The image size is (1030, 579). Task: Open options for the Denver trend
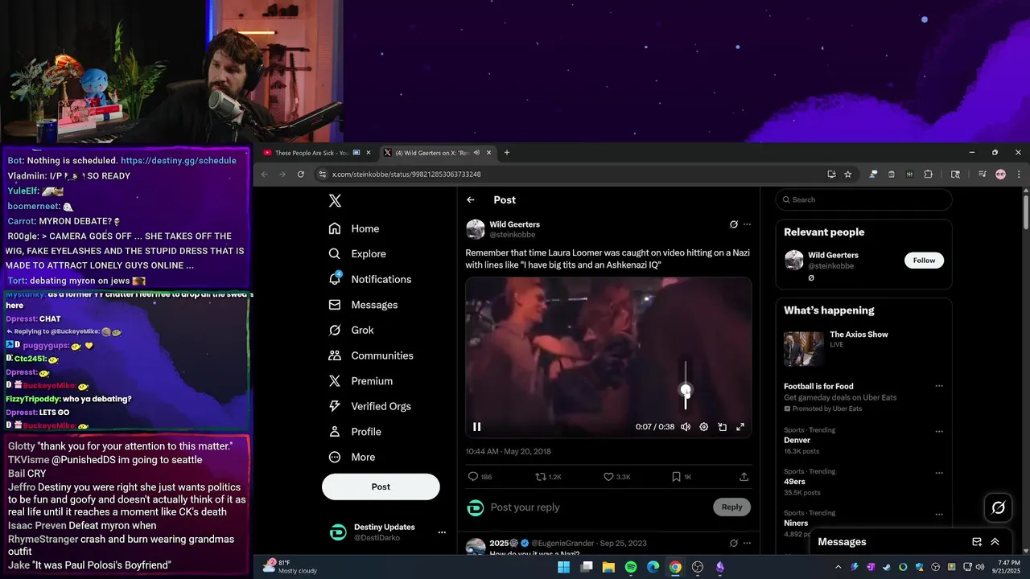click(x=938, y=430)
